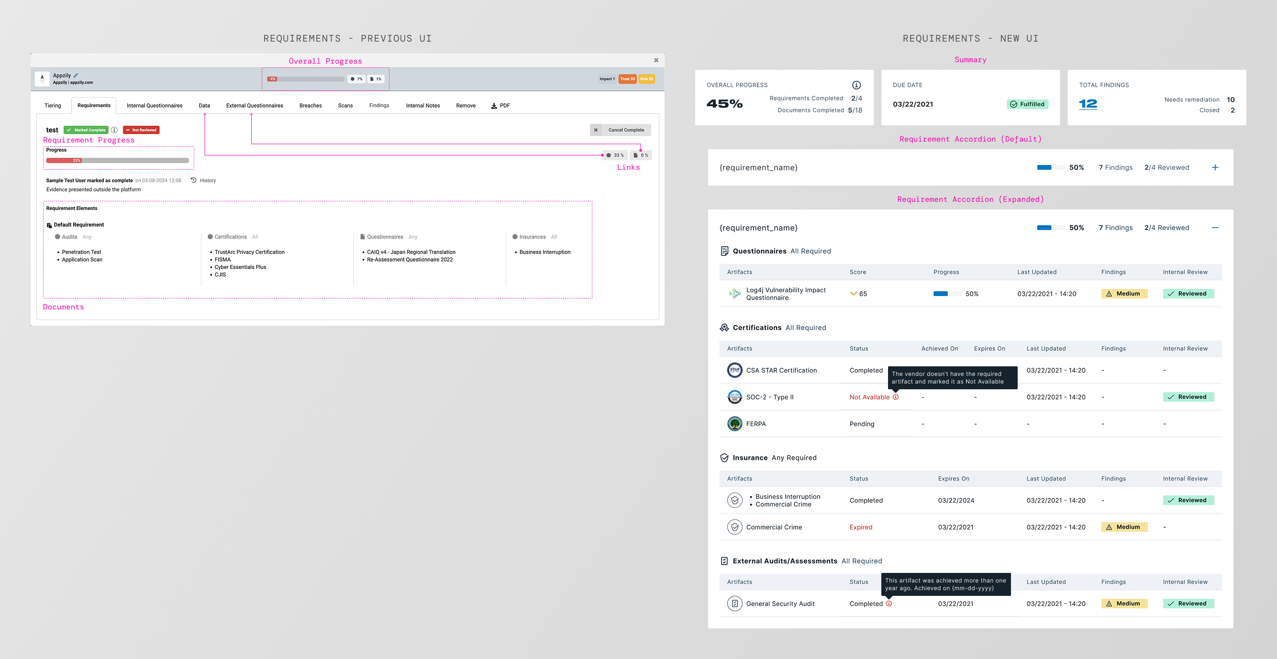Click the 4% overall progress bar
This screenshot has height=659, width=1277.
click(x=305, y=79)
